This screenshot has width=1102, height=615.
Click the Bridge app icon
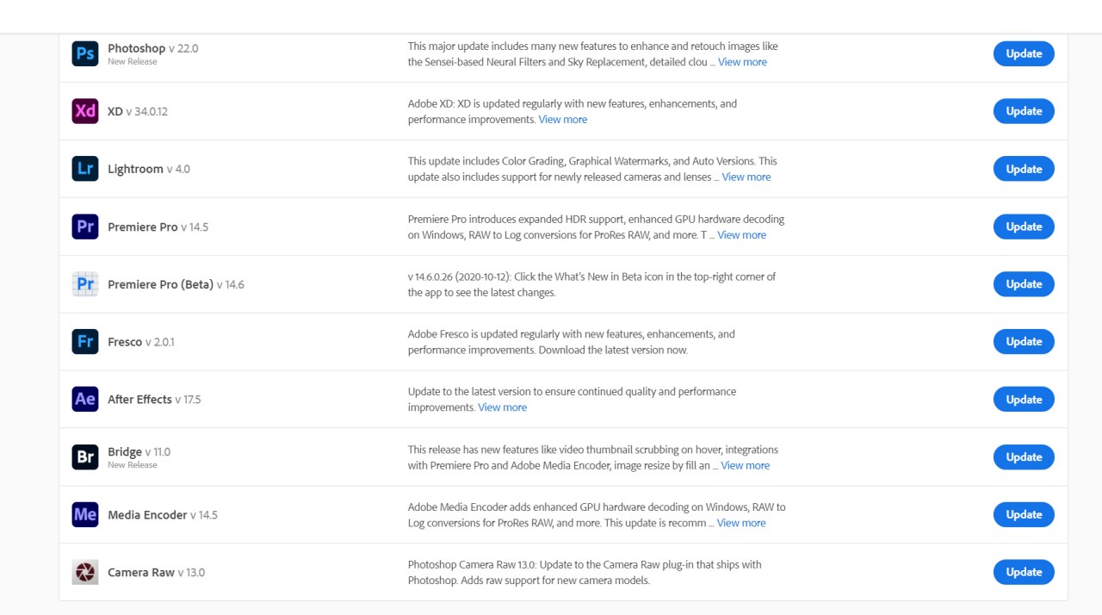coord(85,457)
